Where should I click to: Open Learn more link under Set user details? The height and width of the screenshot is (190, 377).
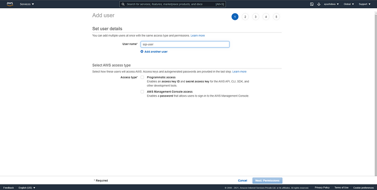point(198,36)
